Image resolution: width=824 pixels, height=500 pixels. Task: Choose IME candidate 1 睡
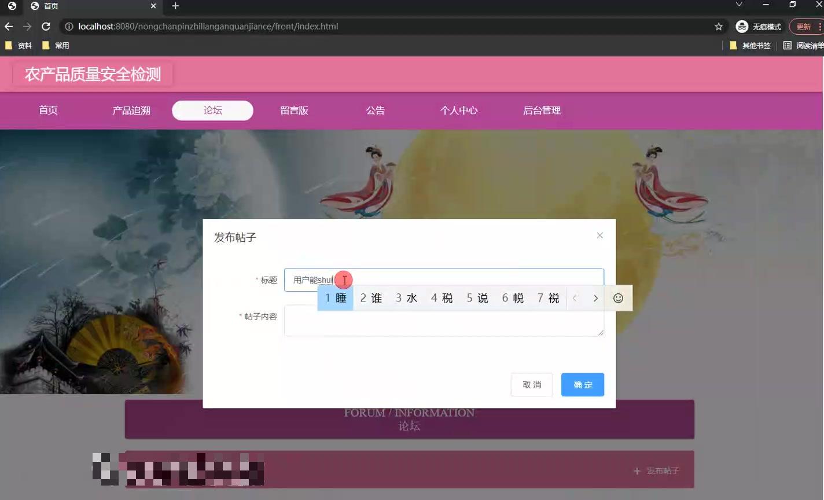pyautogui.click(x=336, y=298)
